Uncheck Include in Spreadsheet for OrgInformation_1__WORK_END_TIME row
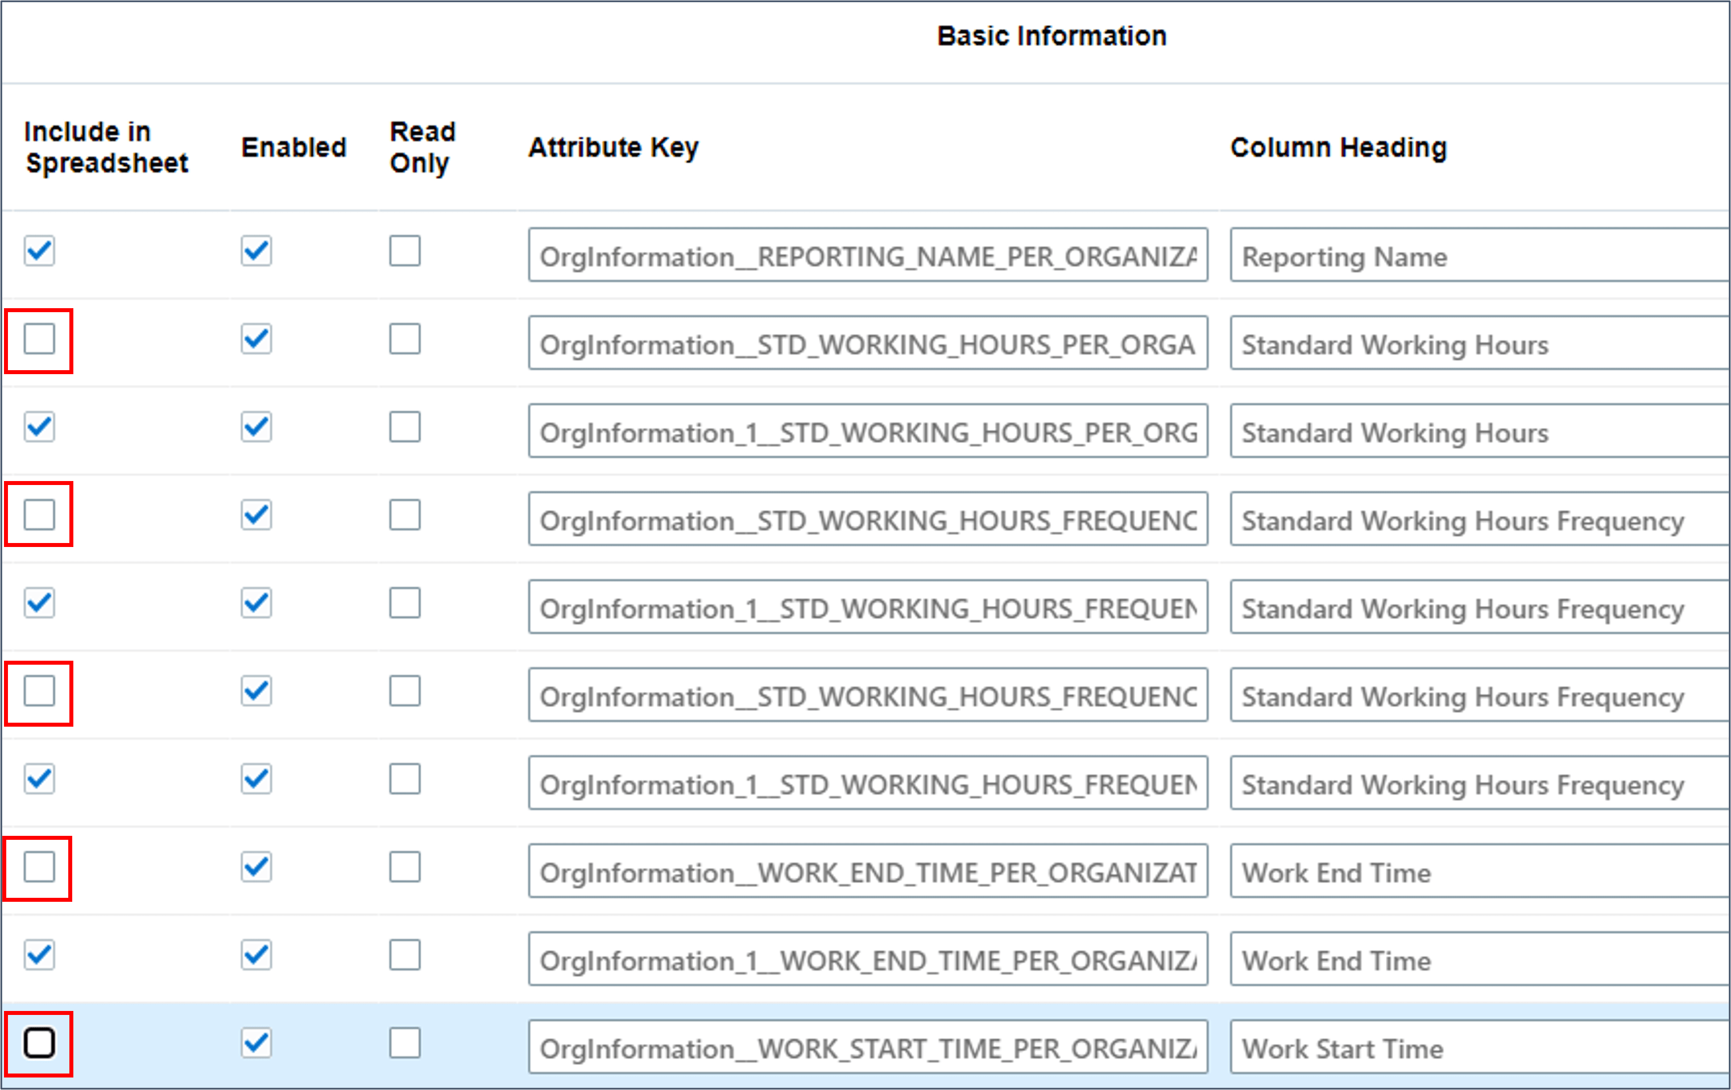1731x1090 pixels. pyautogui.click(x=39, y=955)
